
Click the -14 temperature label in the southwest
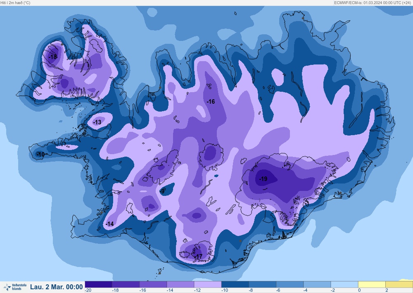pyautogui.click(x=109, y=224)
